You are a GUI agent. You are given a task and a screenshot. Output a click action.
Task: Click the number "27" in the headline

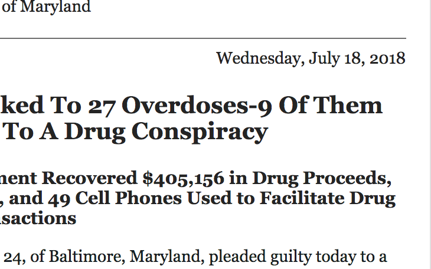(x=102, y=106)
